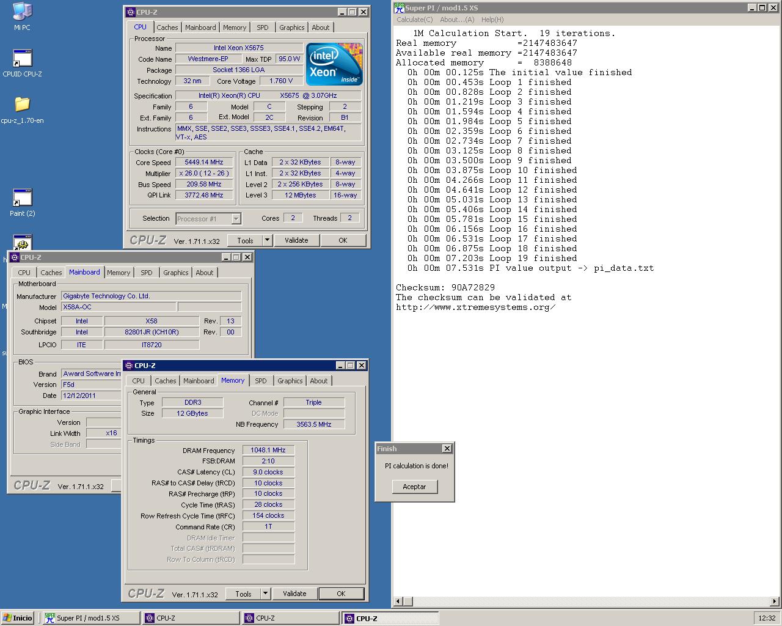782x626 pixels.
Task: Open the Mi PC desktop icon
Action: [x=22, y=17]
